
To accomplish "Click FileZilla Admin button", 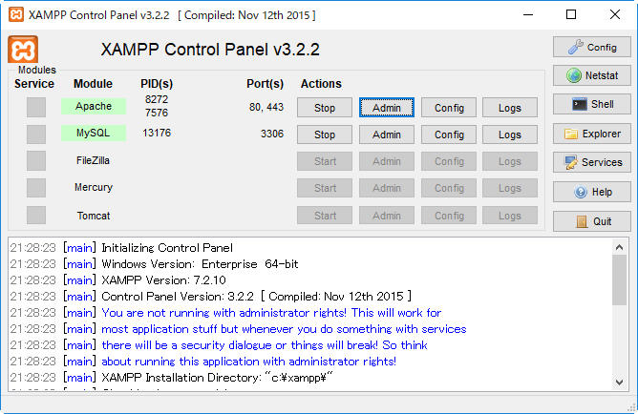I will (387, 161).
